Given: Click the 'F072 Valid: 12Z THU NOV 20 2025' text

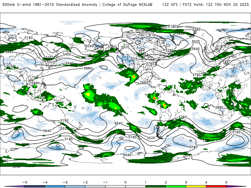Looking at the screenshot, I should click(216, 4).
